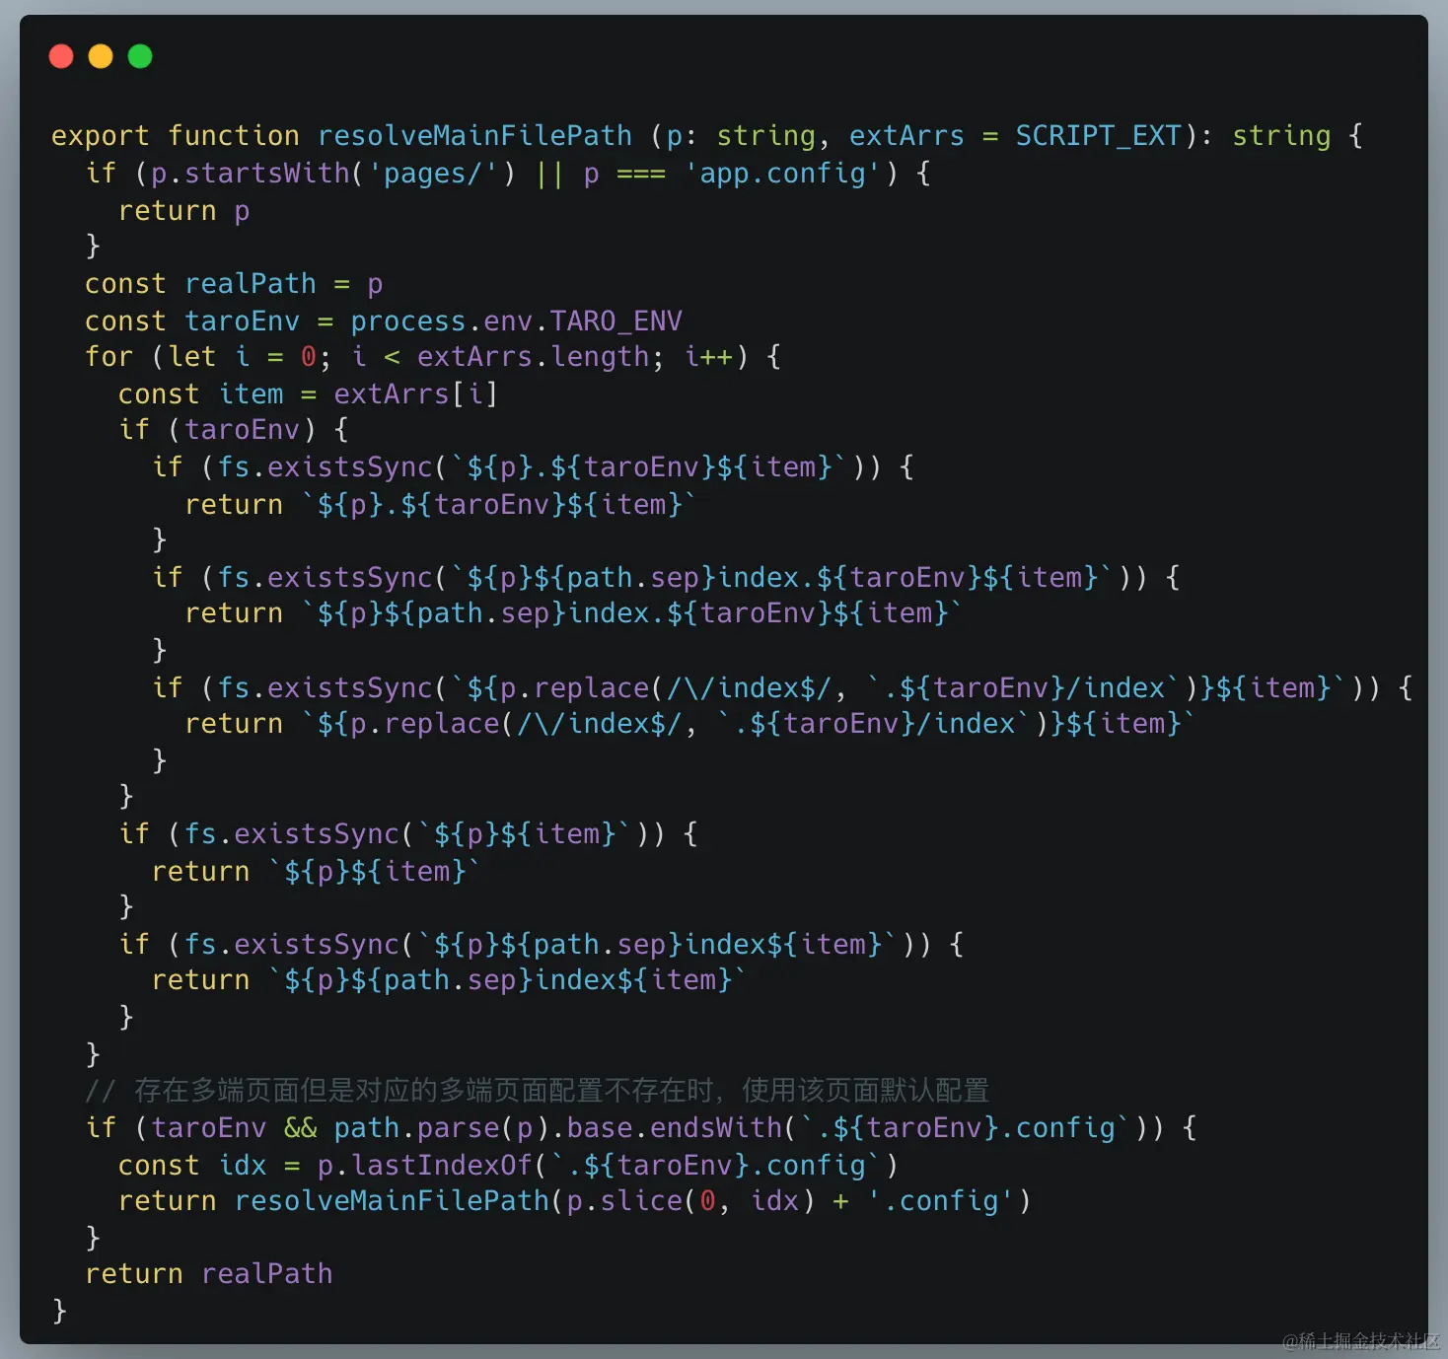Click the green maximize dot
The height and width of the screenshot is (1359, 1448).
tap(140, 56)
